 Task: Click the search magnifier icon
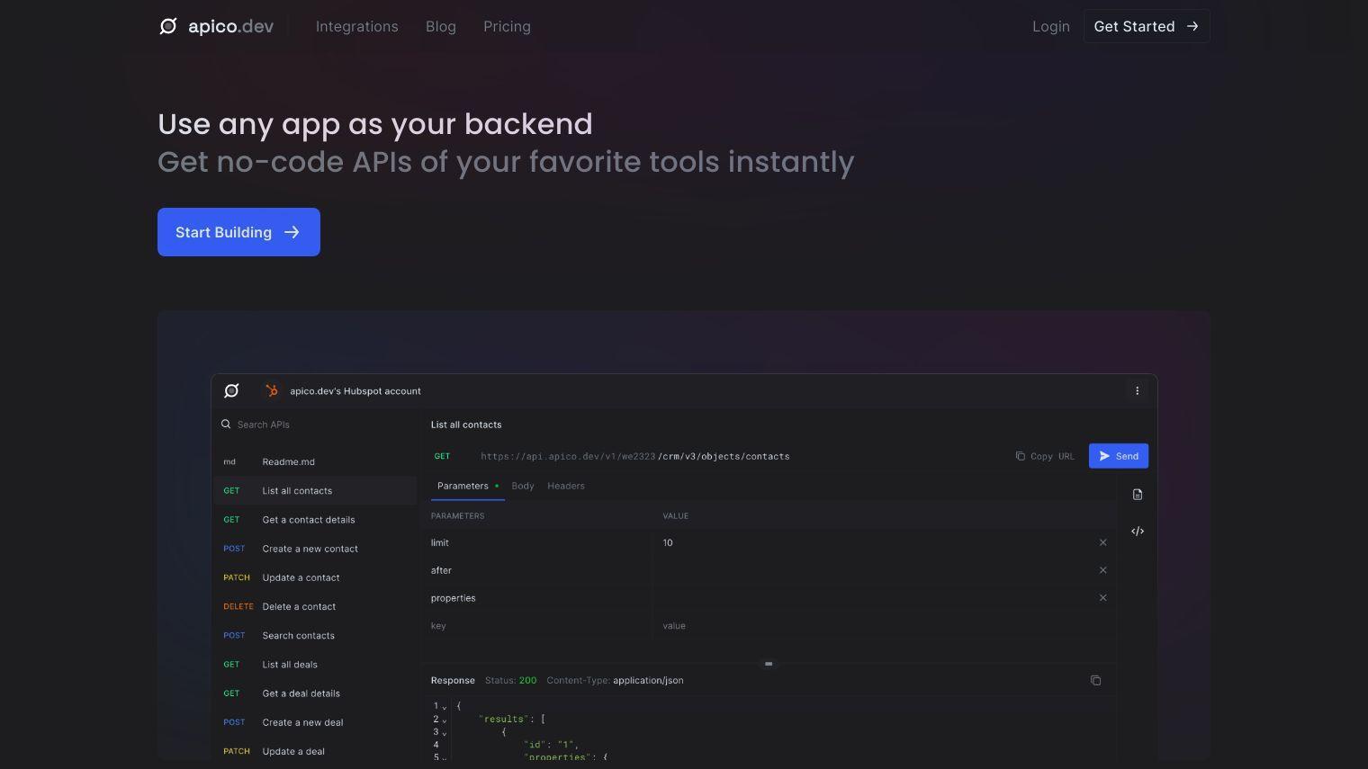coord(226,425)
